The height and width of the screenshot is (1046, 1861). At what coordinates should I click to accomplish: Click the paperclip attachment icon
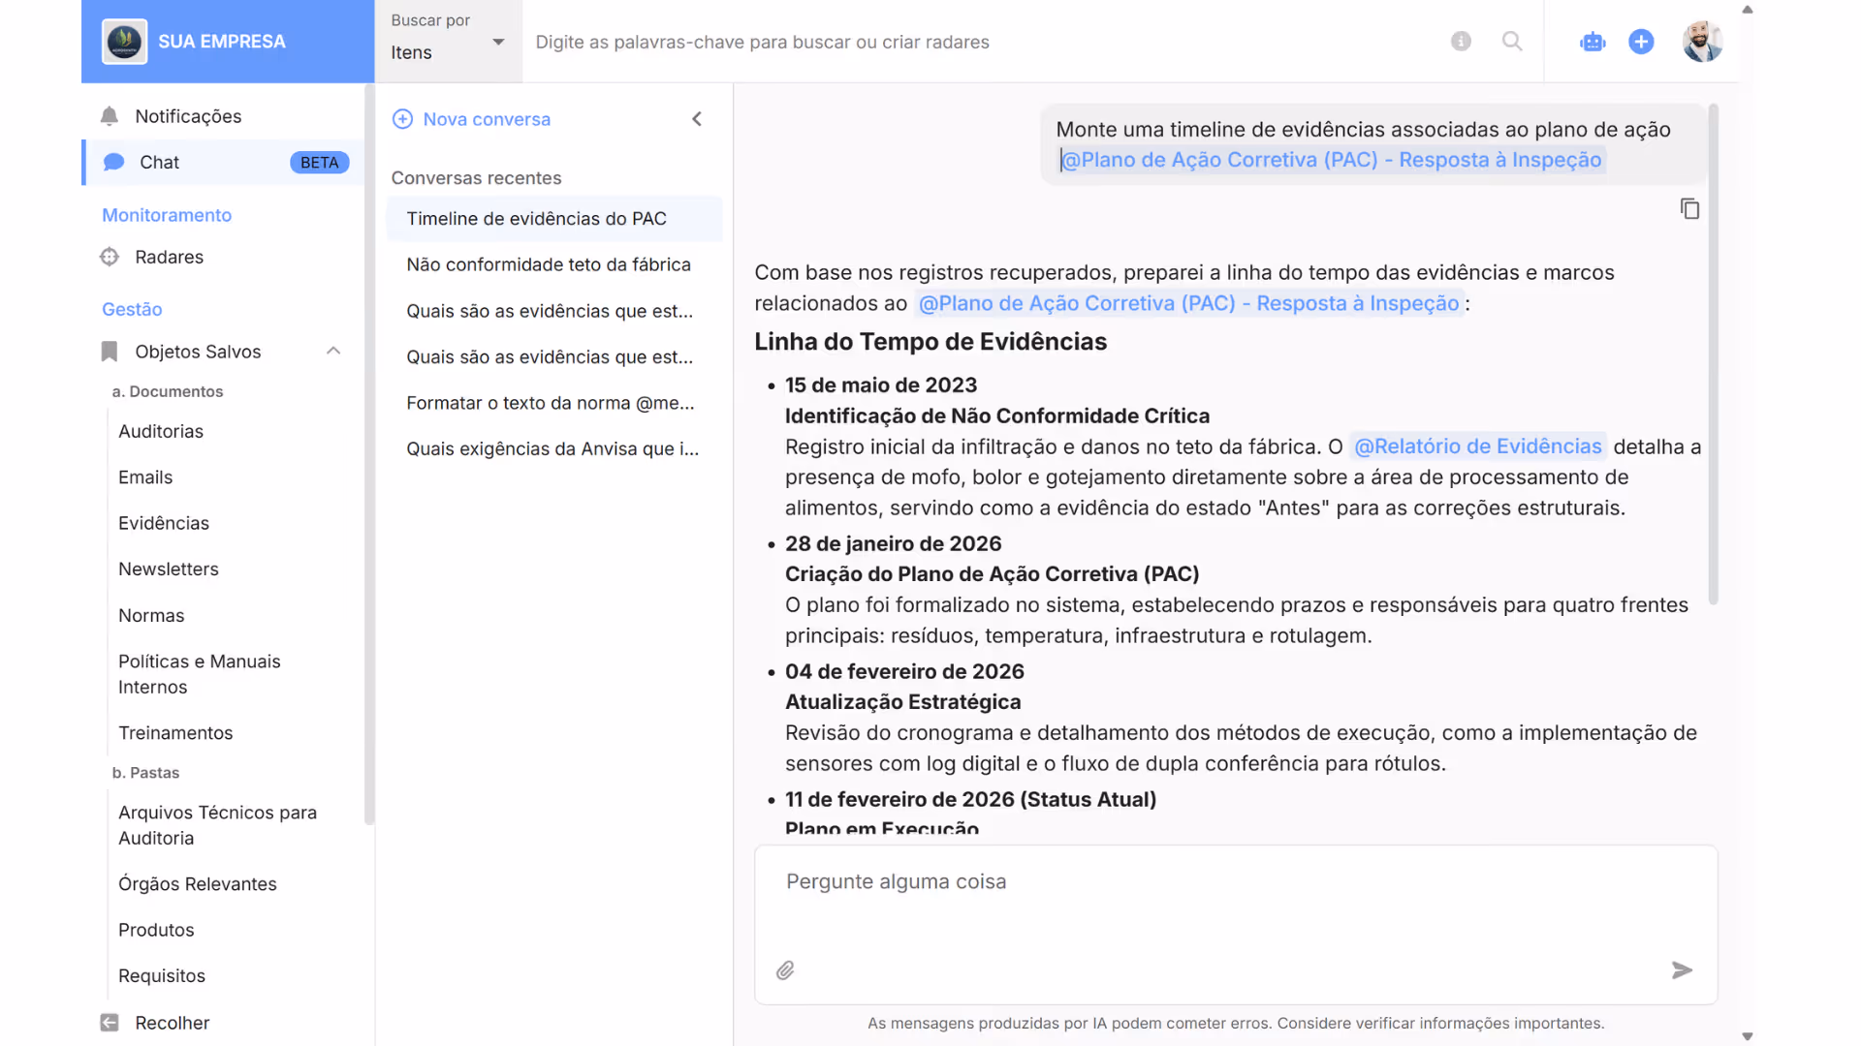(x=785, y=970)
